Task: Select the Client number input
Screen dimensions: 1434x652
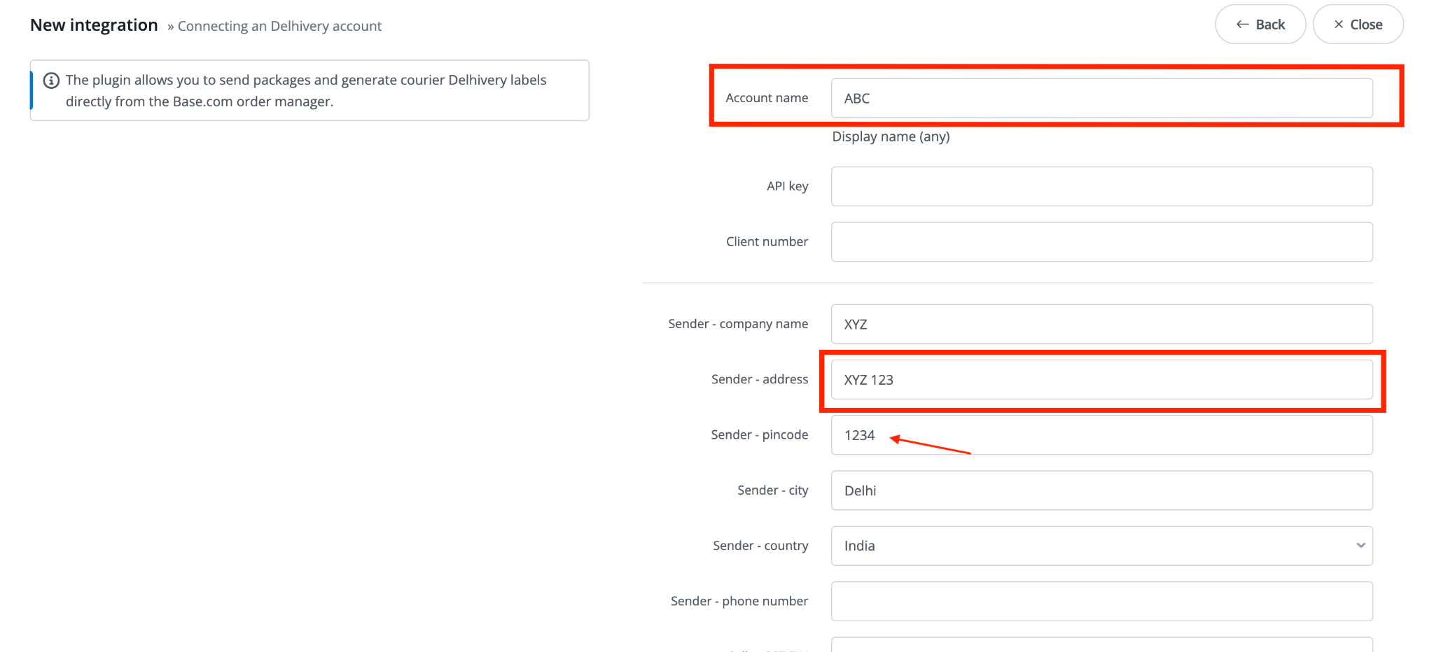Action: point(1101,242)
